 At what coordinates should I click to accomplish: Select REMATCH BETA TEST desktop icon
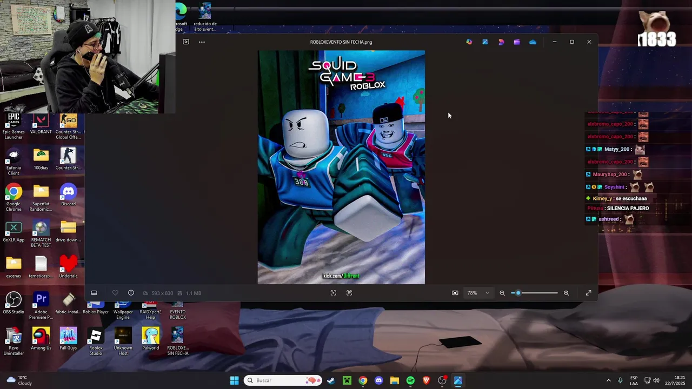[x=41, y=234]
